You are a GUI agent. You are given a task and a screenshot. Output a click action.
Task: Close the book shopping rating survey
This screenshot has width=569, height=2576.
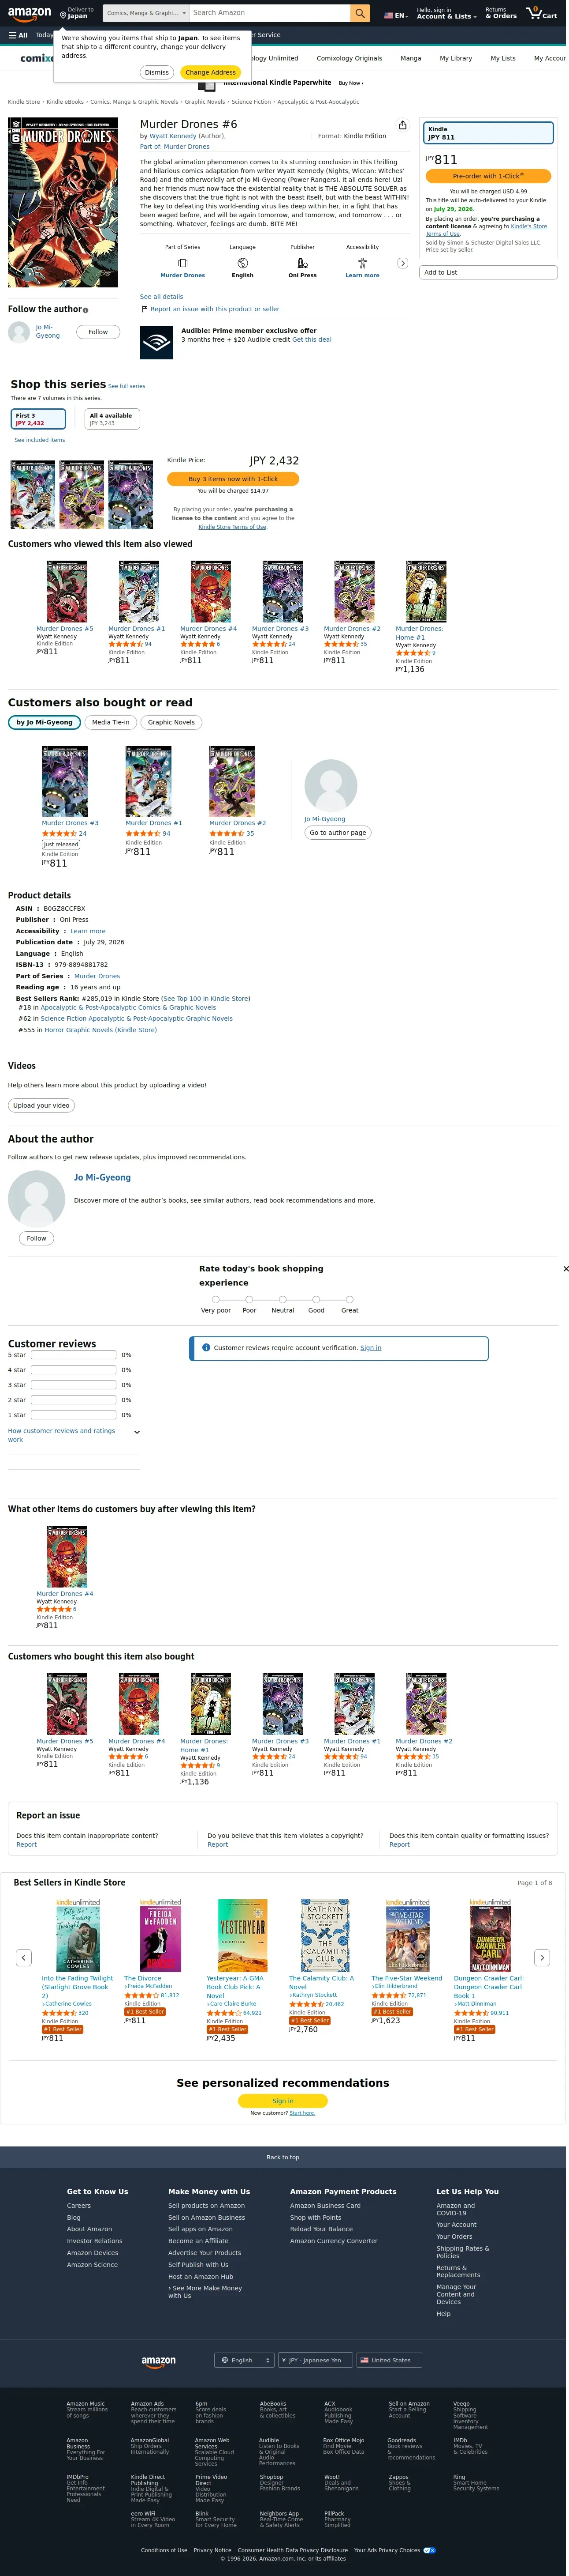[565, 1269]
